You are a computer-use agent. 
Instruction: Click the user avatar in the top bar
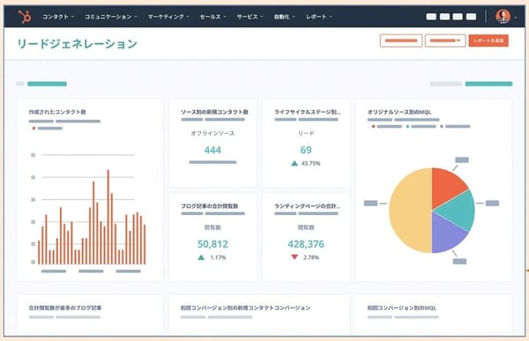click(503, 16)
